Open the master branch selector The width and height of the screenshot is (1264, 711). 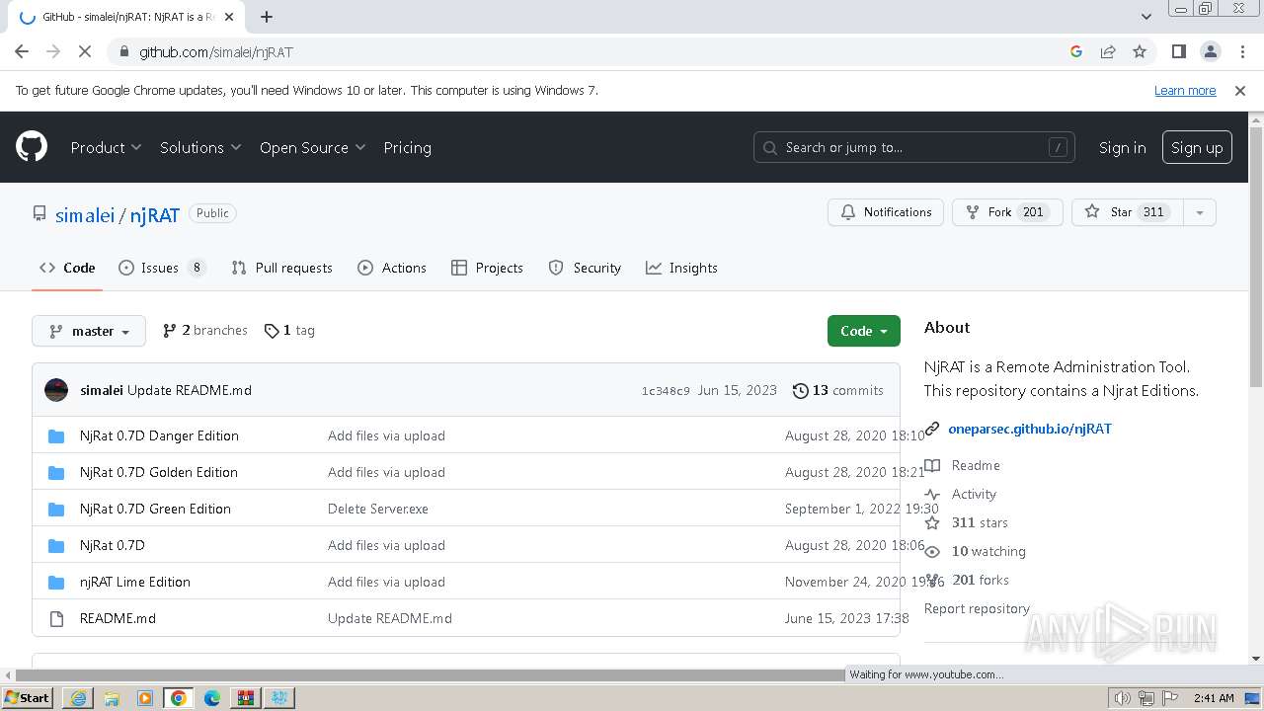click(x=89, y=331)
